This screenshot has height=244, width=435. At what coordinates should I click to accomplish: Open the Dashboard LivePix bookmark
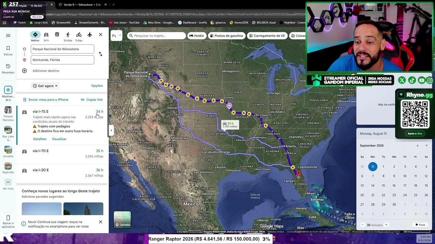(193, 23)
